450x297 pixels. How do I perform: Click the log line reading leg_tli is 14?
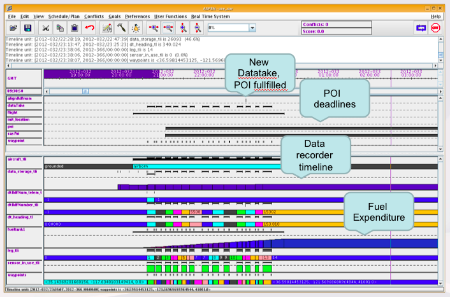79,50
